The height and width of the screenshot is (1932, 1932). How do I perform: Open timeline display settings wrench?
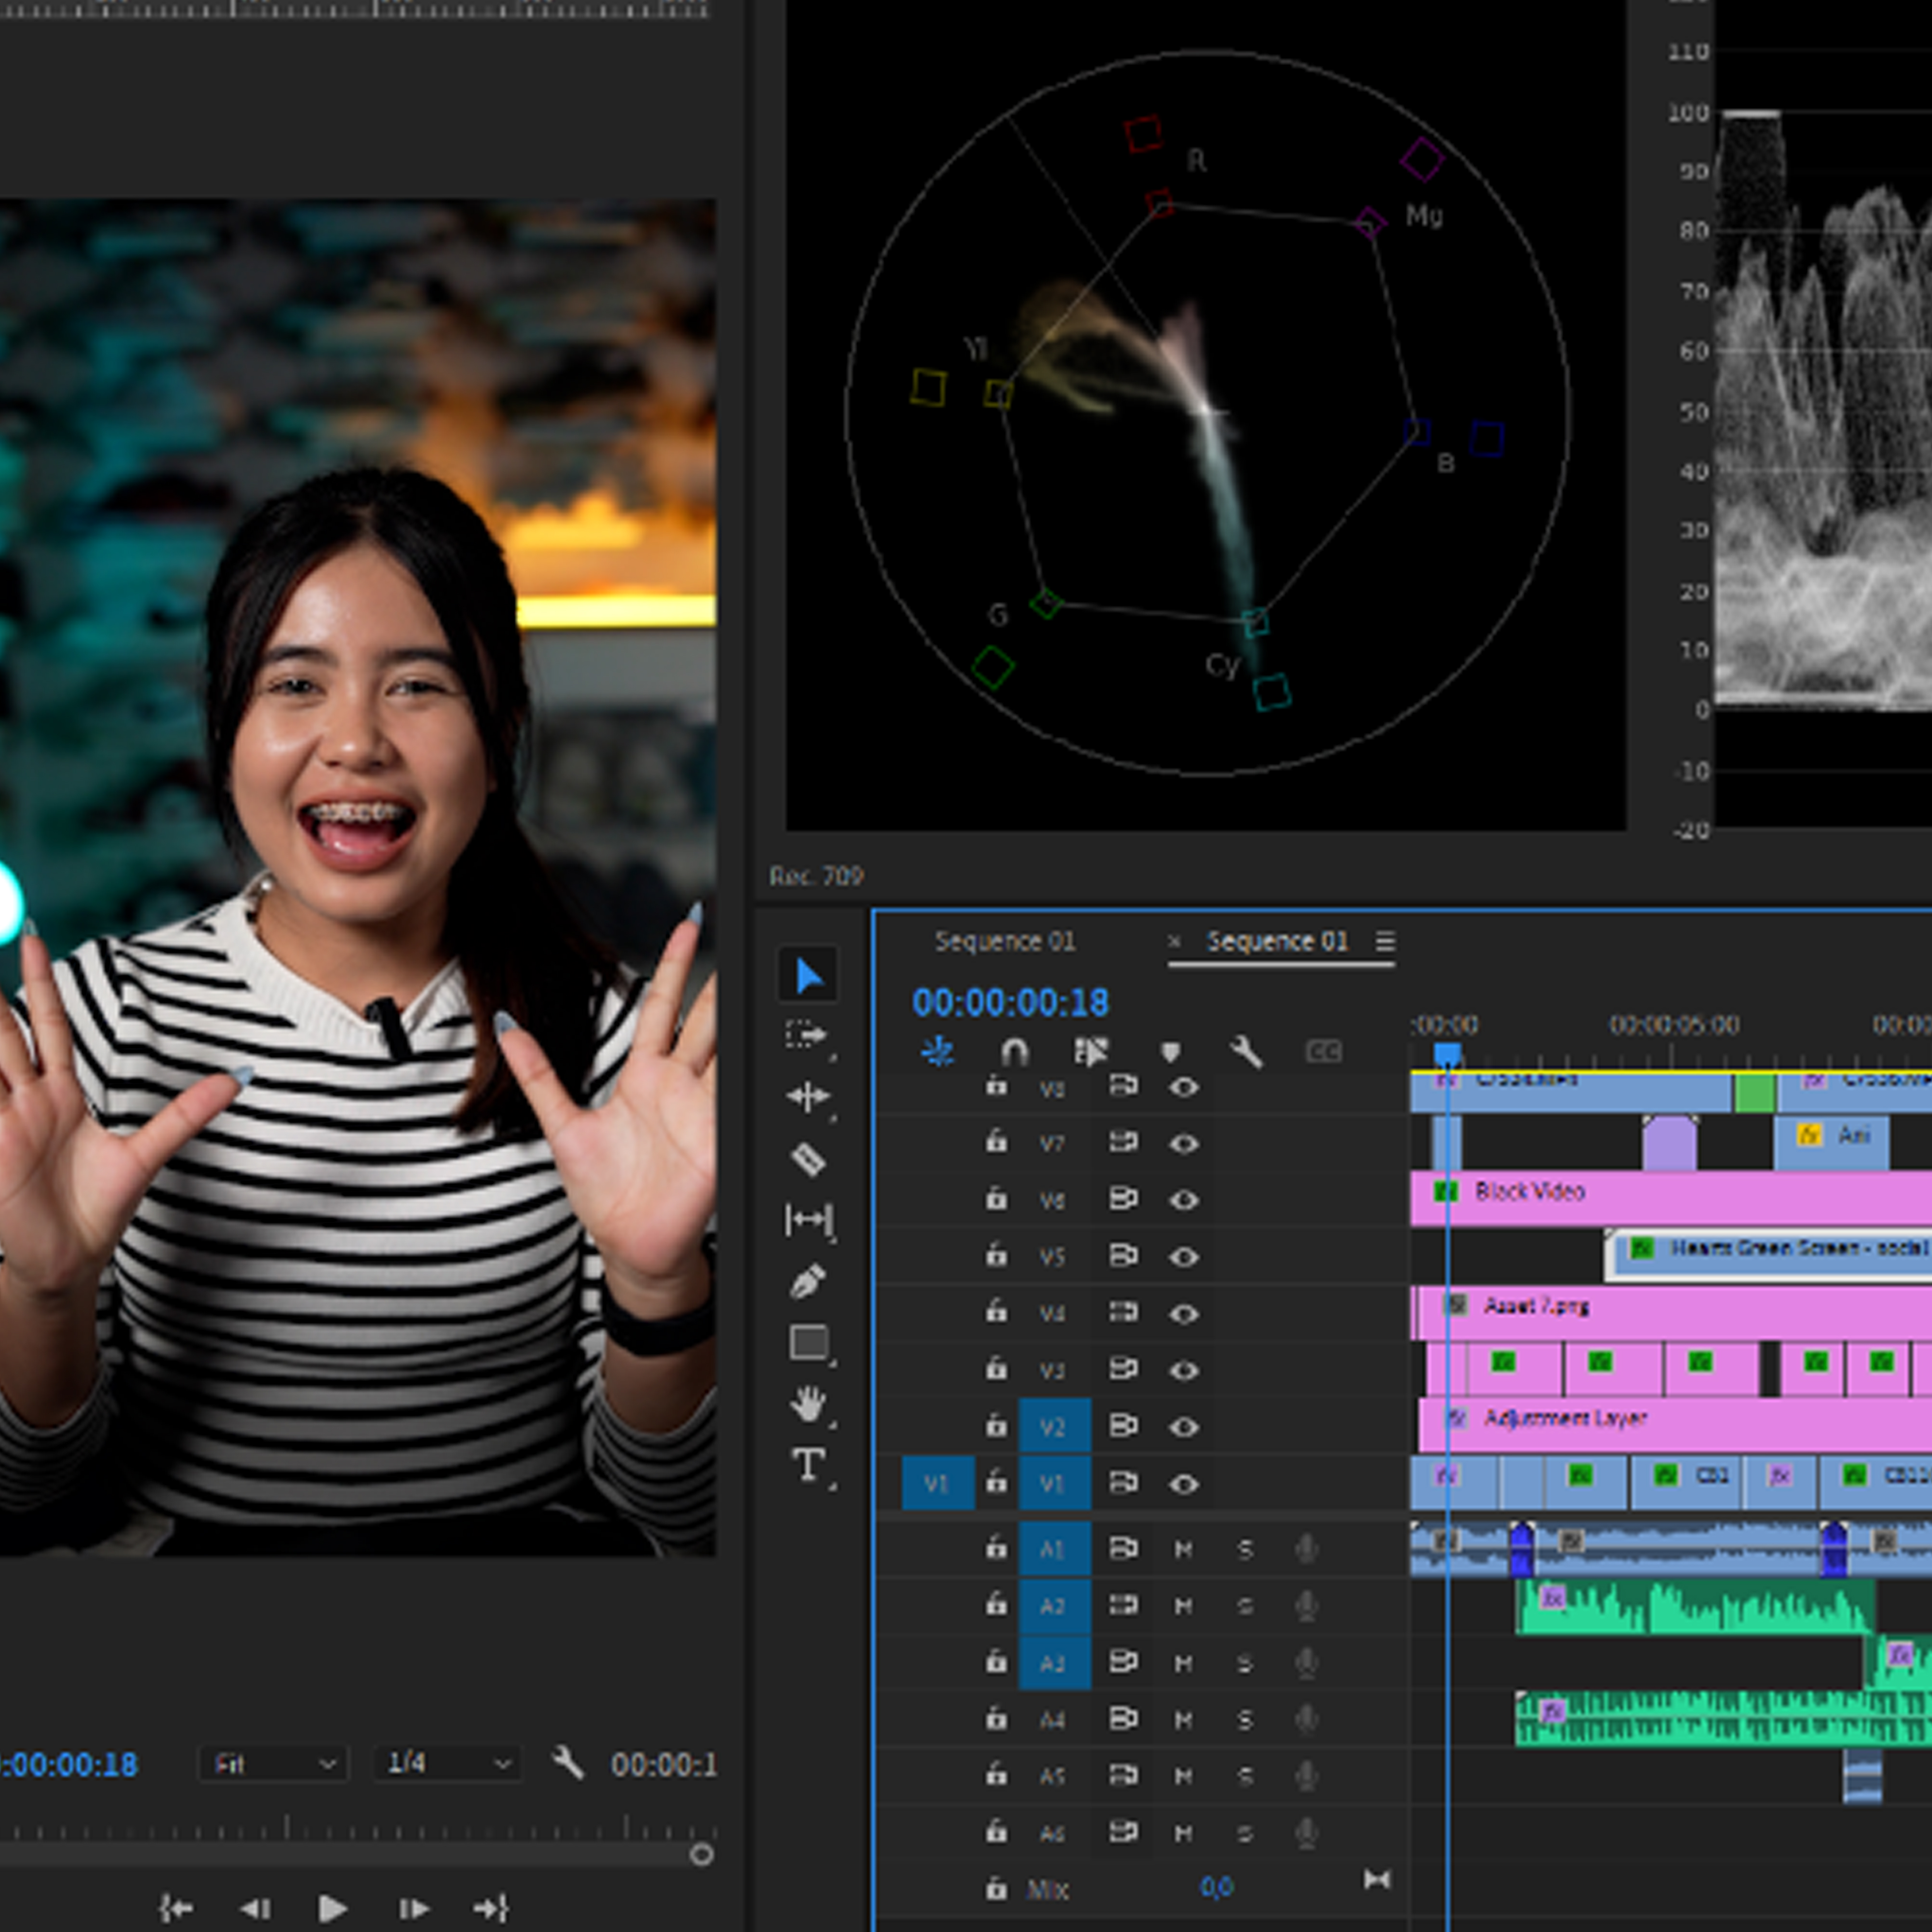pyautogui.click(x=1246, y=1051)
